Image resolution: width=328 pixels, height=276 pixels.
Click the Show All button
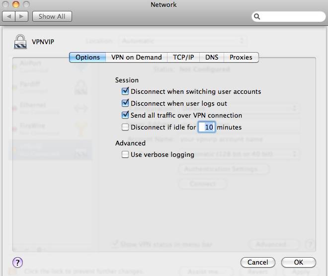52,16
